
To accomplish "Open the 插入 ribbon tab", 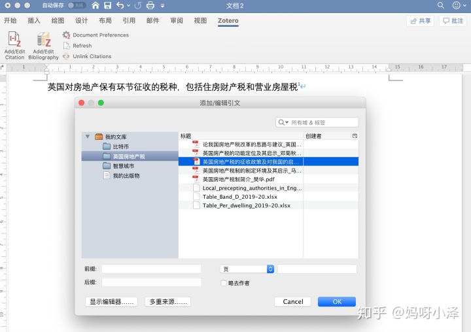I will (34, 20).
